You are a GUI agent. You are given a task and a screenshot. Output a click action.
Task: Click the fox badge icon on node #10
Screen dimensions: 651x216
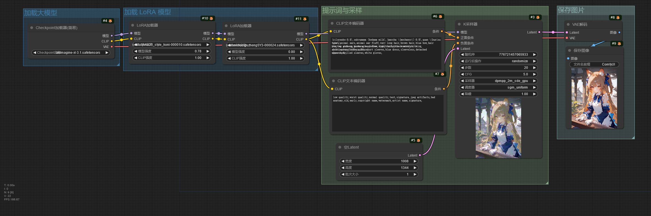(211, 18)
